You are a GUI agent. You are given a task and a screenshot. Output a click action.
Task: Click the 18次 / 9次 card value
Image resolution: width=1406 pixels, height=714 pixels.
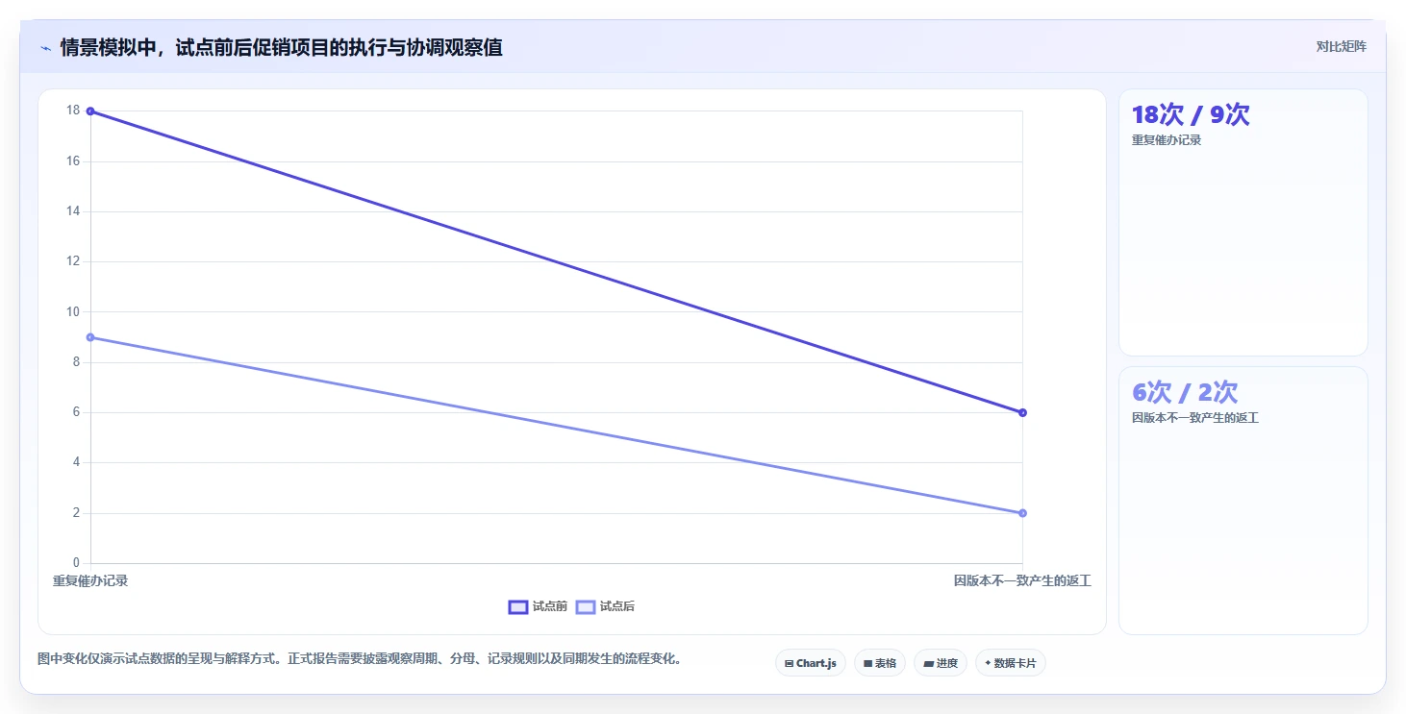click(1191, 115)
